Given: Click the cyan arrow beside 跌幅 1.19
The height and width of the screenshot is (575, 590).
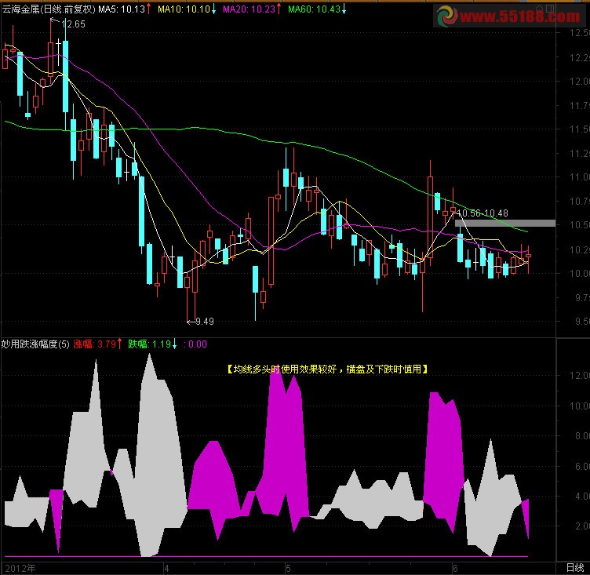Looking at the screenshot, I should click(x=173, y=344).
